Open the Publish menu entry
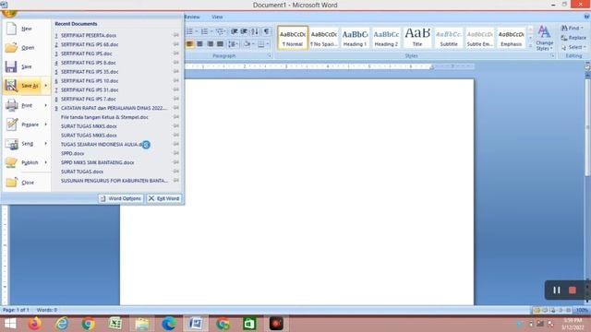591x332 pixels. pos(26,162)
